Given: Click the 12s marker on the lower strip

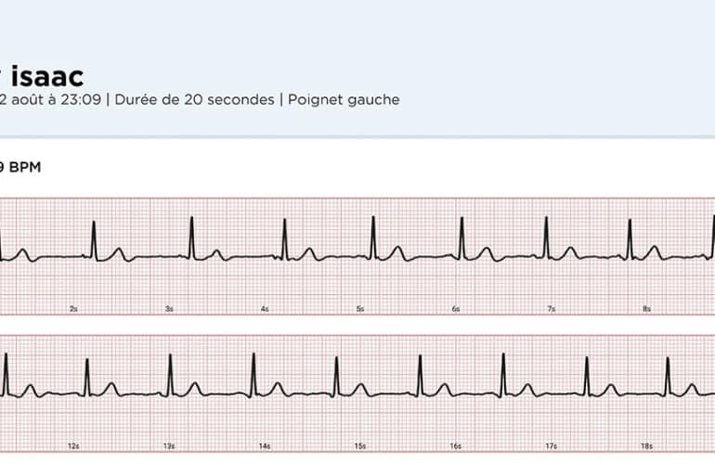Looking at the screenshot, I should pos(73,446).
